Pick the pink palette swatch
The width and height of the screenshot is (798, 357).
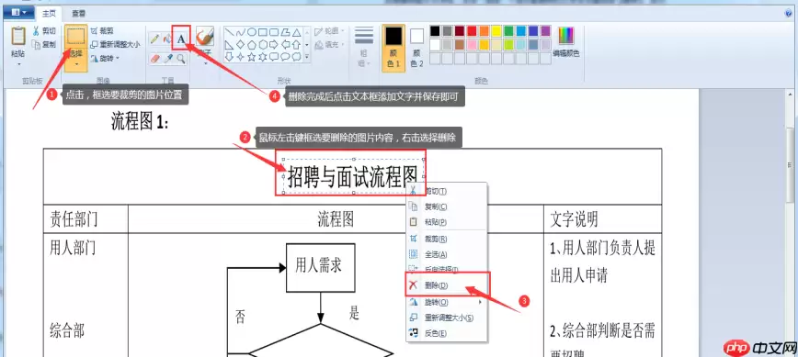point(472,45)
